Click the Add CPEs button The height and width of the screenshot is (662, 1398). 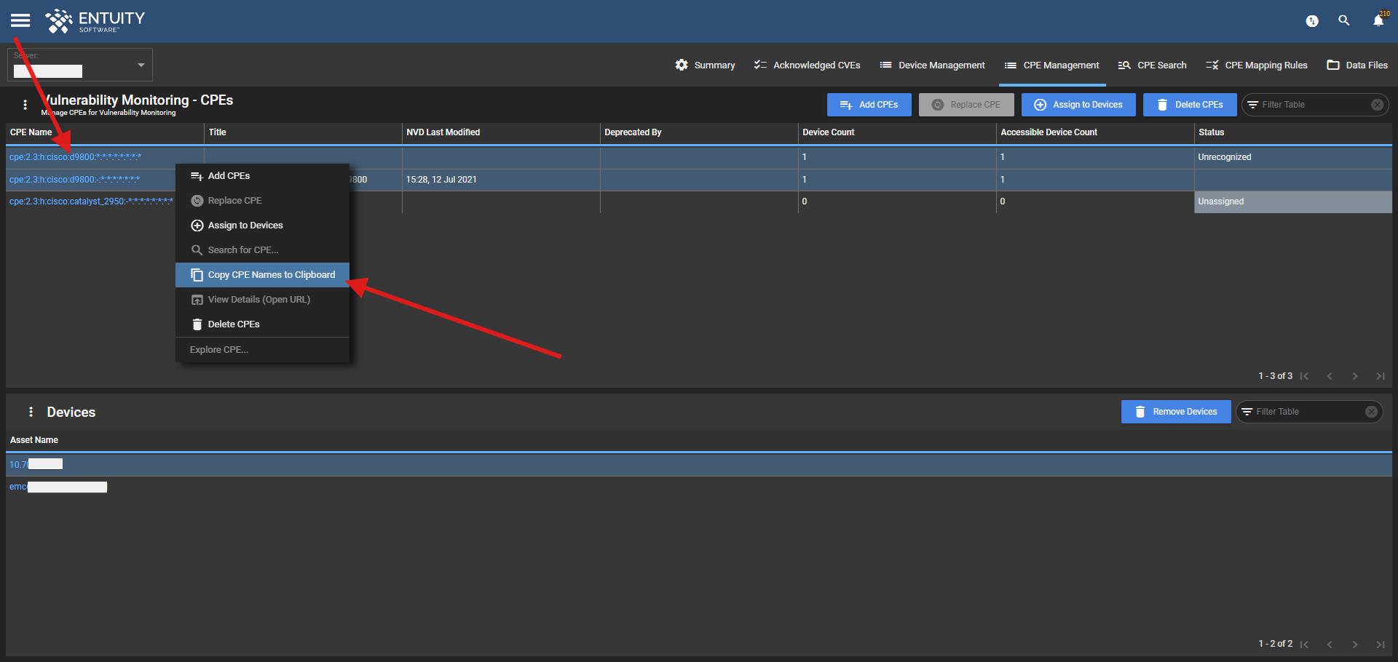869,105
